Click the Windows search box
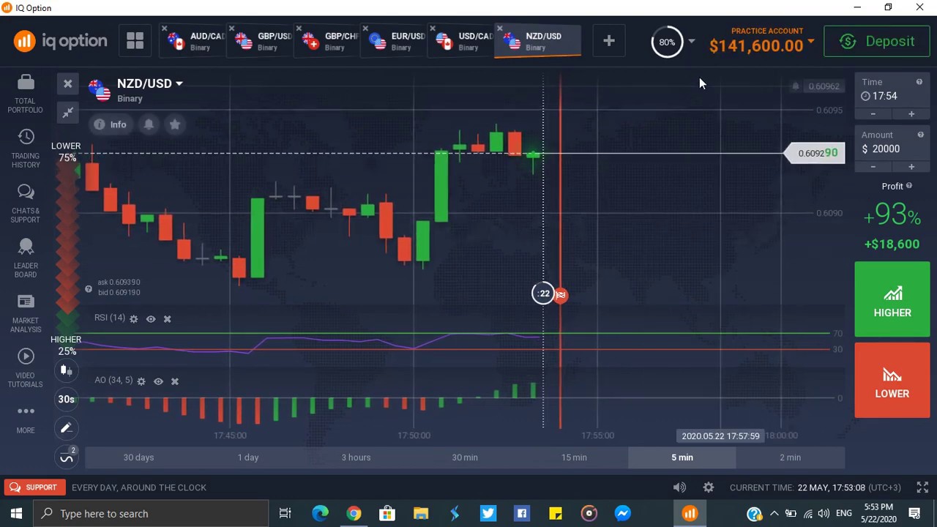The height and width of the screenshot is (527, 937). pos(152,514)
